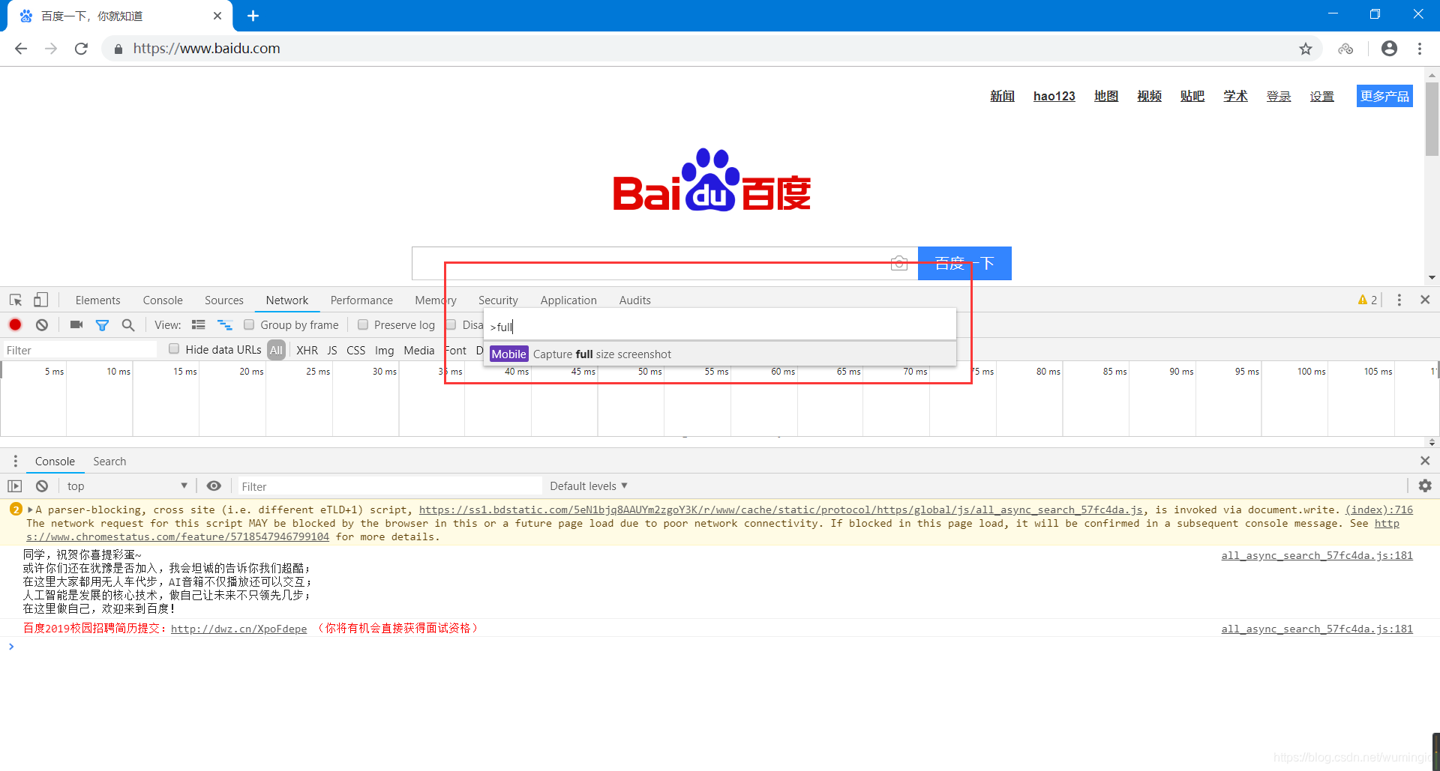Open DevTools three-dot customize menu
The height and width of the screenshot is (771, 1440).
(x=1399, y=300)
